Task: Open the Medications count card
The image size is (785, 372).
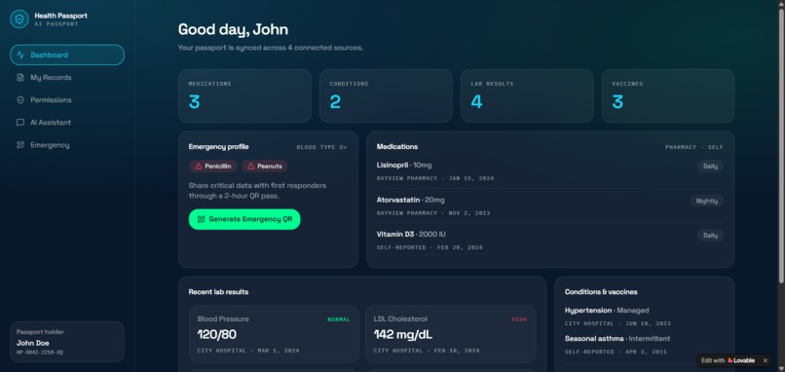Action: click(244, 96)
